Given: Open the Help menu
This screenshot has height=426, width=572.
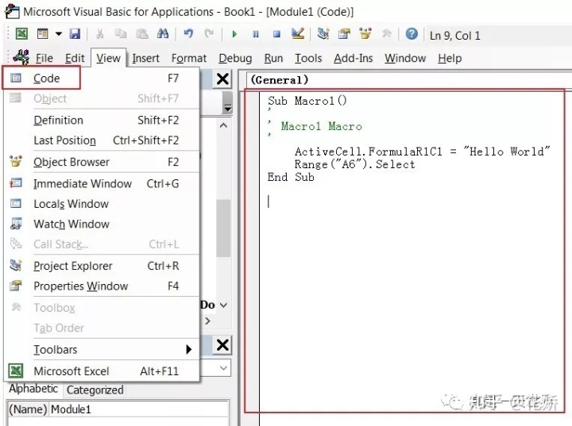Looking at the screenshot, I should [450, 58].
